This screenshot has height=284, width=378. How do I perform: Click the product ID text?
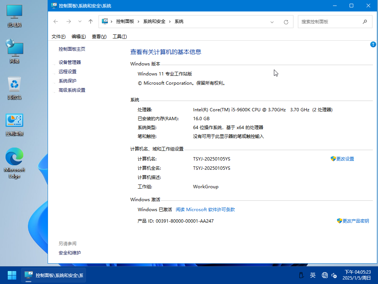click(x=175, y=221)
